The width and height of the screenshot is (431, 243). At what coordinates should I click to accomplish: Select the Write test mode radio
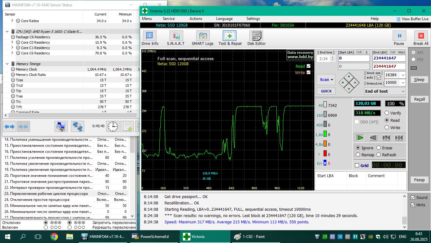pos(387,128)
